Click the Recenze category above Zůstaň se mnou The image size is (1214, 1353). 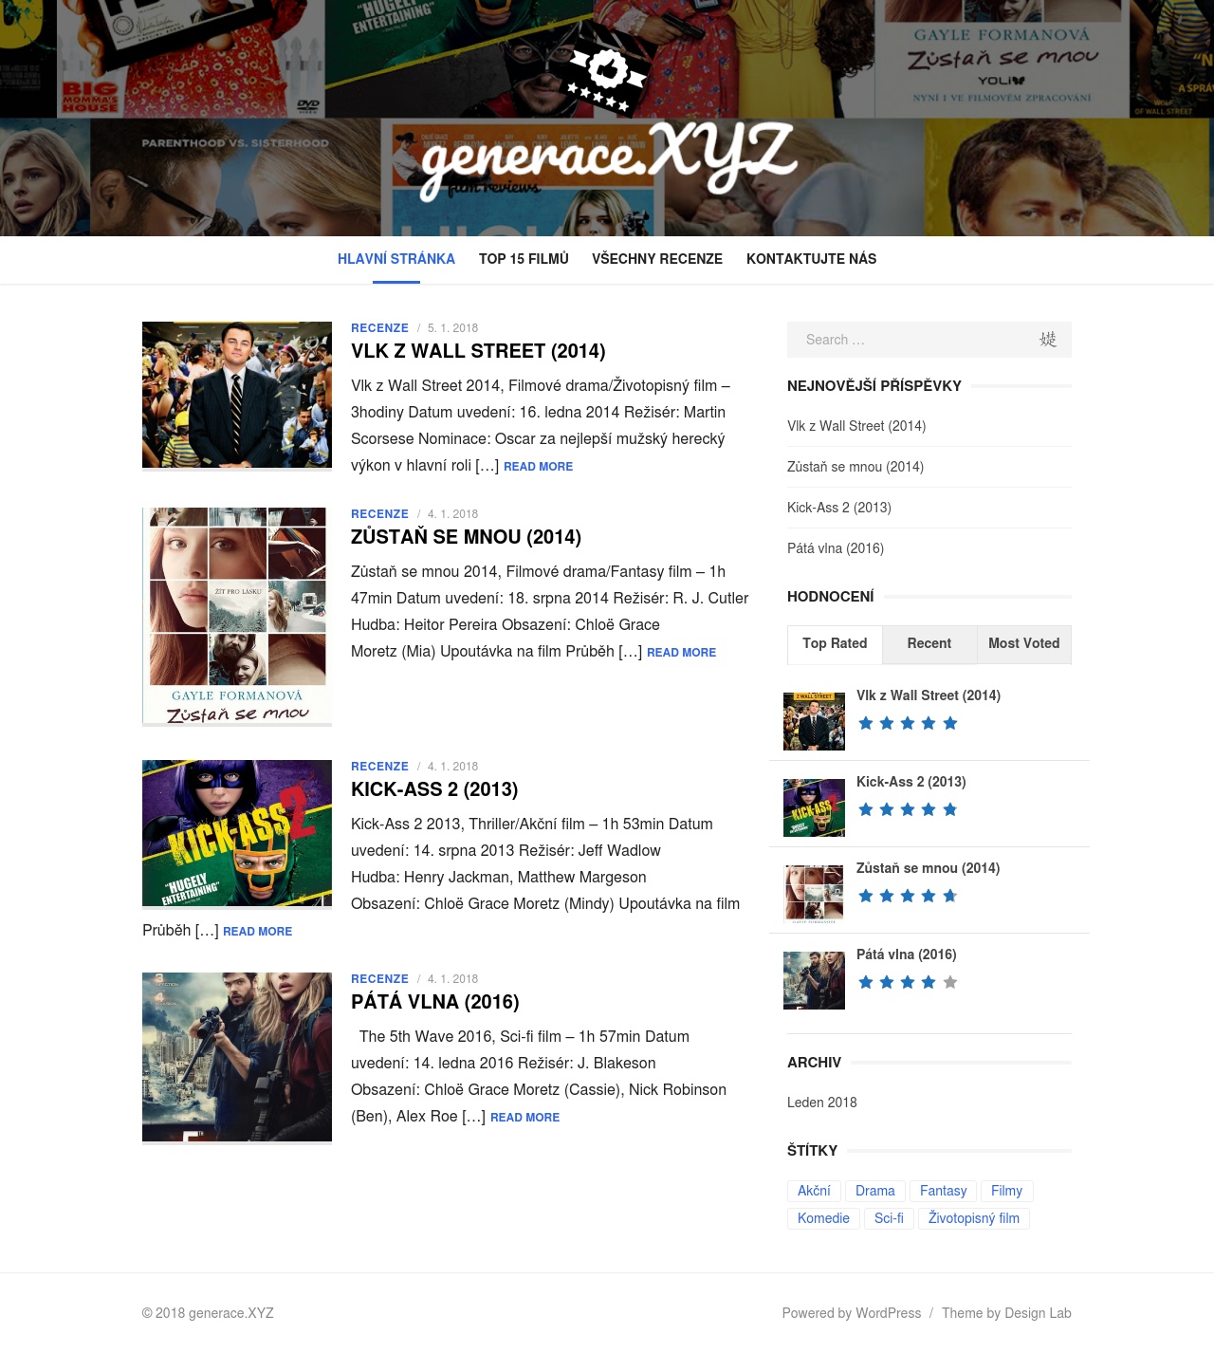point(379,514)
